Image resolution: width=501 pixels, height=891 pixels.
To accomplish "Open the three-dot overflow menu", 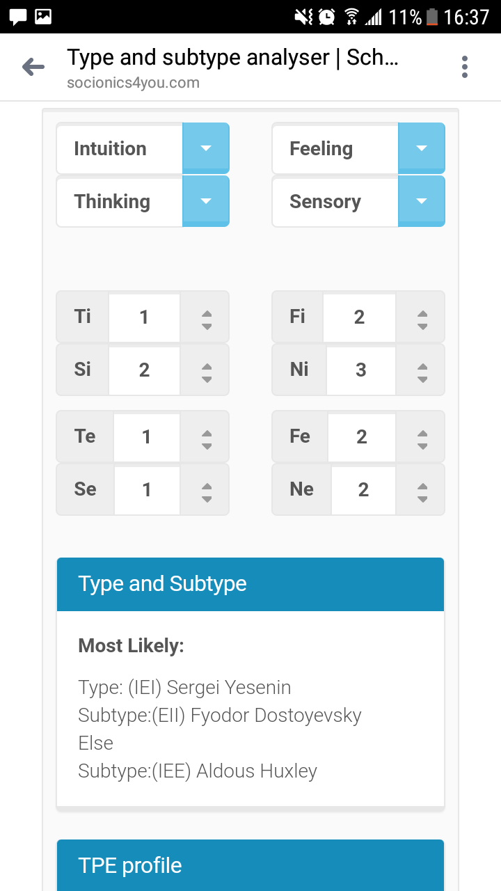I will (464, 67).
